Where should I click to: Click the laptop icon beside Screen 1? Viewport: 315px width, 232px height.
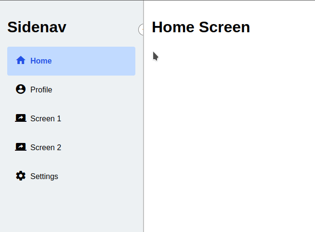pos(21,118)
